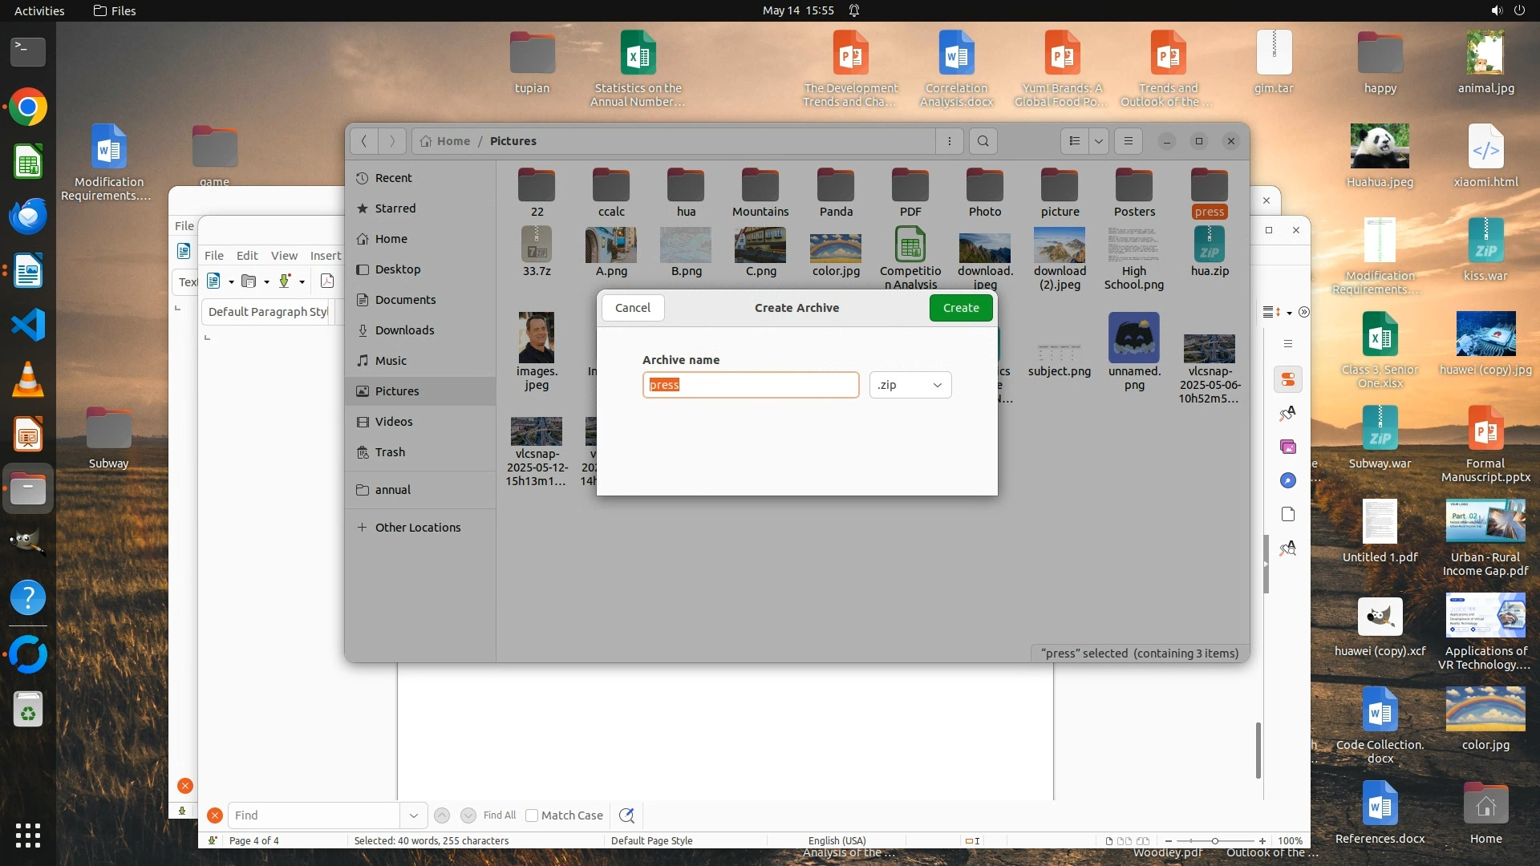The width and height of the screenshot is (1540, 866).
Task: Click the Find and Replace icon
Action: click(x=626, y=815)
